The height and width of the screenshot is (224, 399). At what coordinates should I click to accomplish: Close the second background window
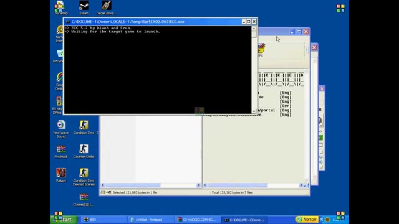click(x=314, y=47)
